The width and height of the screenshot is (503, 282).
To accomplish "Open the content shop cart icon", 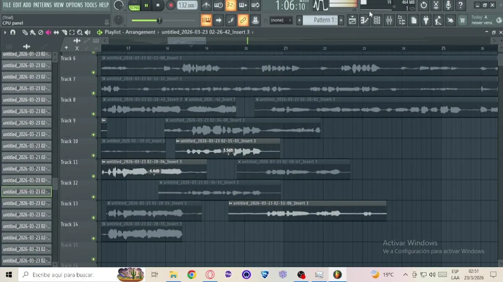I will (462, 20).
